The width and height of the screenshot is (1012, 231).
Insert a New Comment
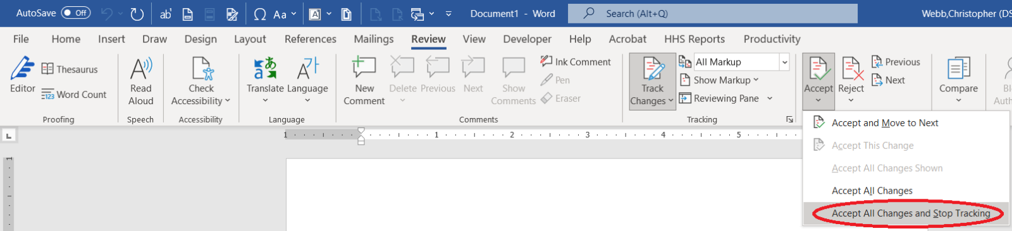click(x=364, y=81)
